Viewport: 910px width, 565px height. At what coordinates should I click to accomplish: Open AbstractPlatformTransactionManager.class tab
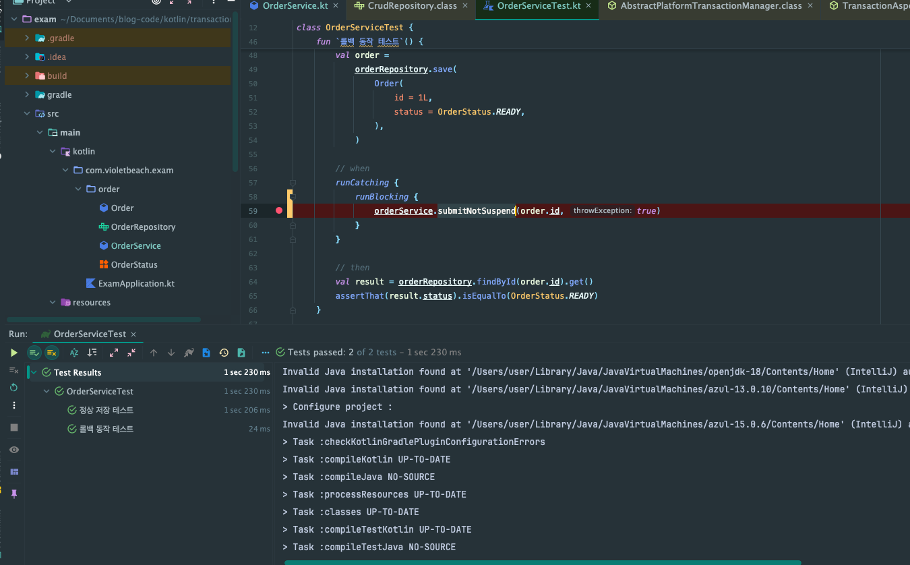tap(711, 6)
